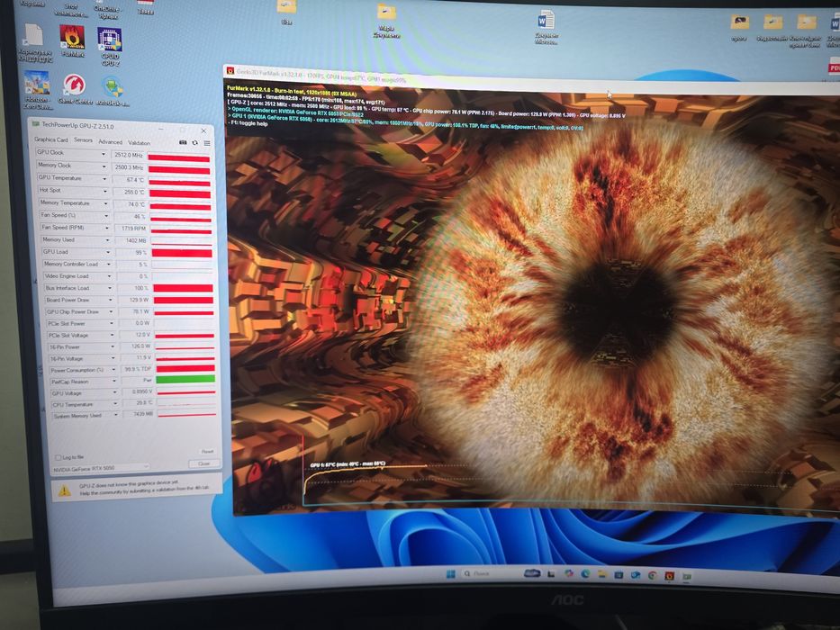Click the Reset button in GPU-Z
The height and width of the screenshot is (630, 840).
tap(207, 452)
